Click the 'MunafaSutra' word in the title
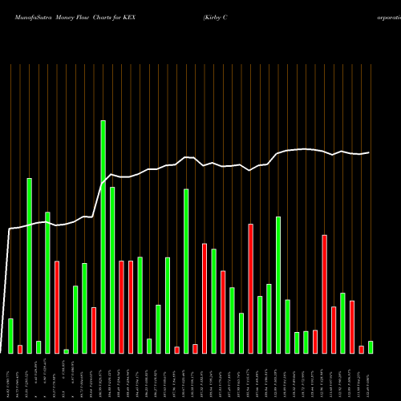 pos(33,18)
